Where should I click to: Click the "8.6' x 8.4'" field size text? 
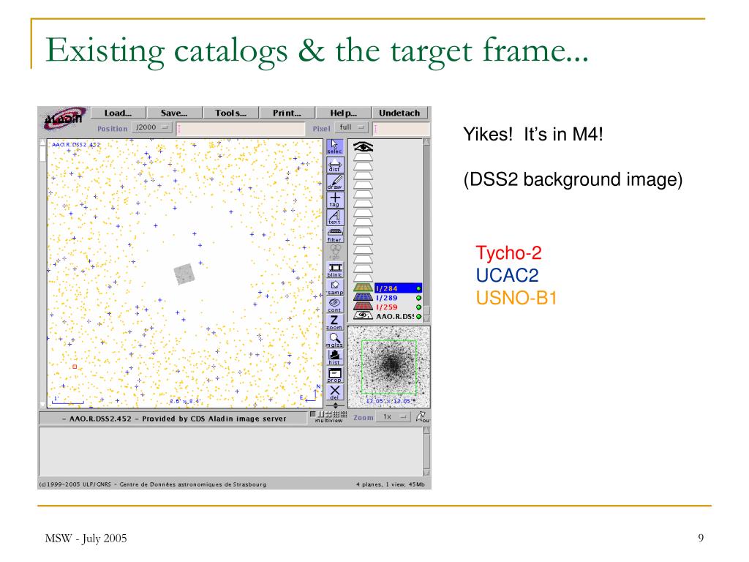[x=185, y=402]
